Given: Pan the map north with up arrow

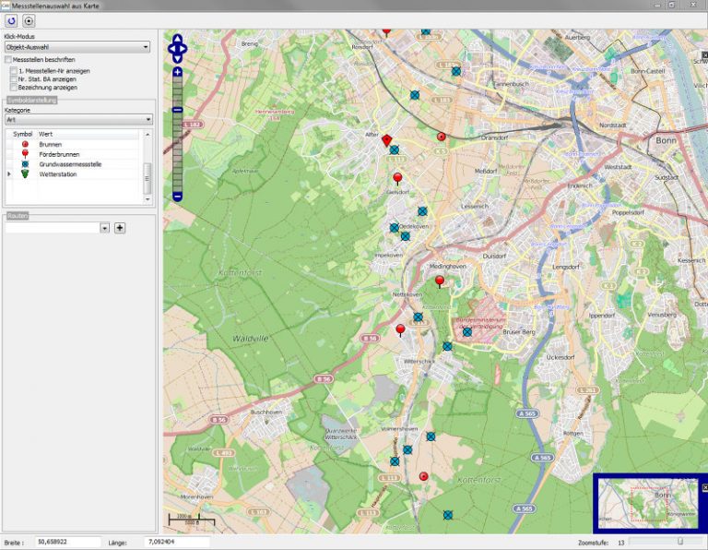Looking at the screenshot, I should coord(177,38).
